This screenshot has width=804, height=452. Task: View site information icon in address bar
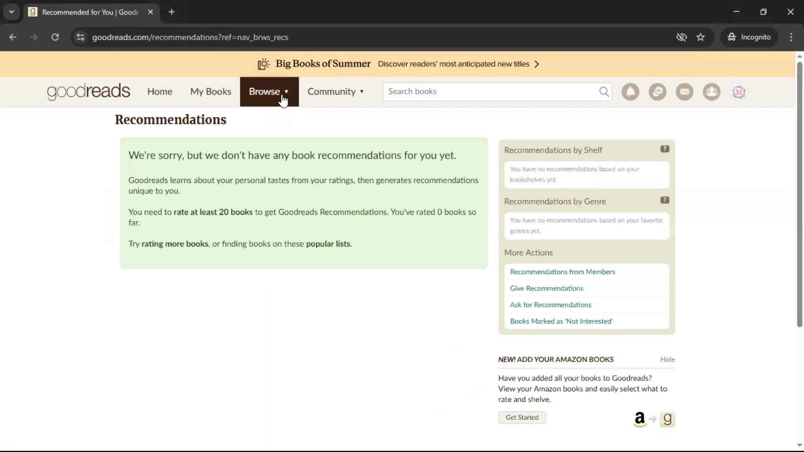(80, 37)
